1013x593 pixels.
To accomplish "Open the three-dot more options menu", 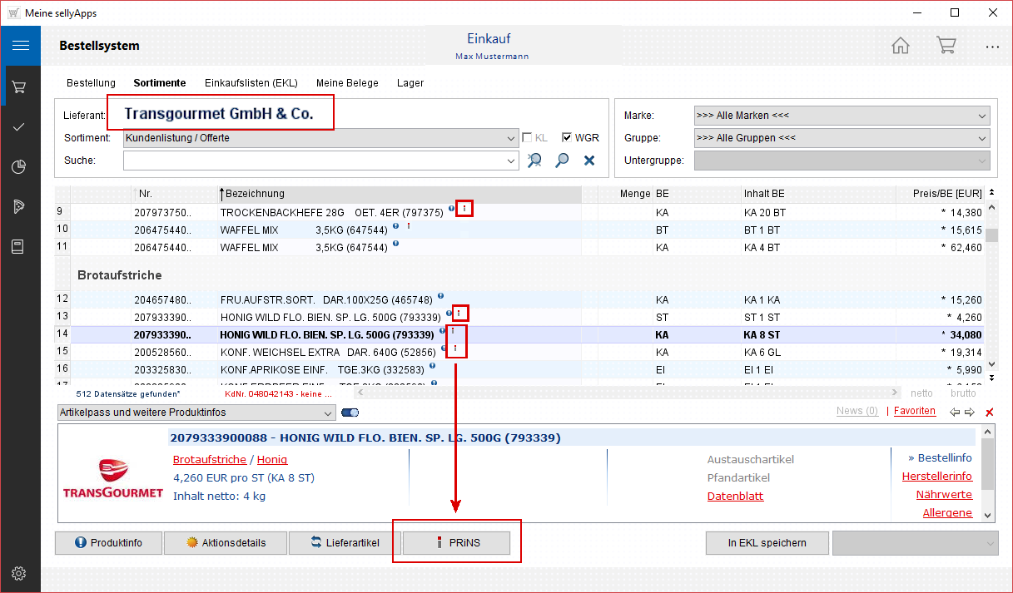I will 992,47.
